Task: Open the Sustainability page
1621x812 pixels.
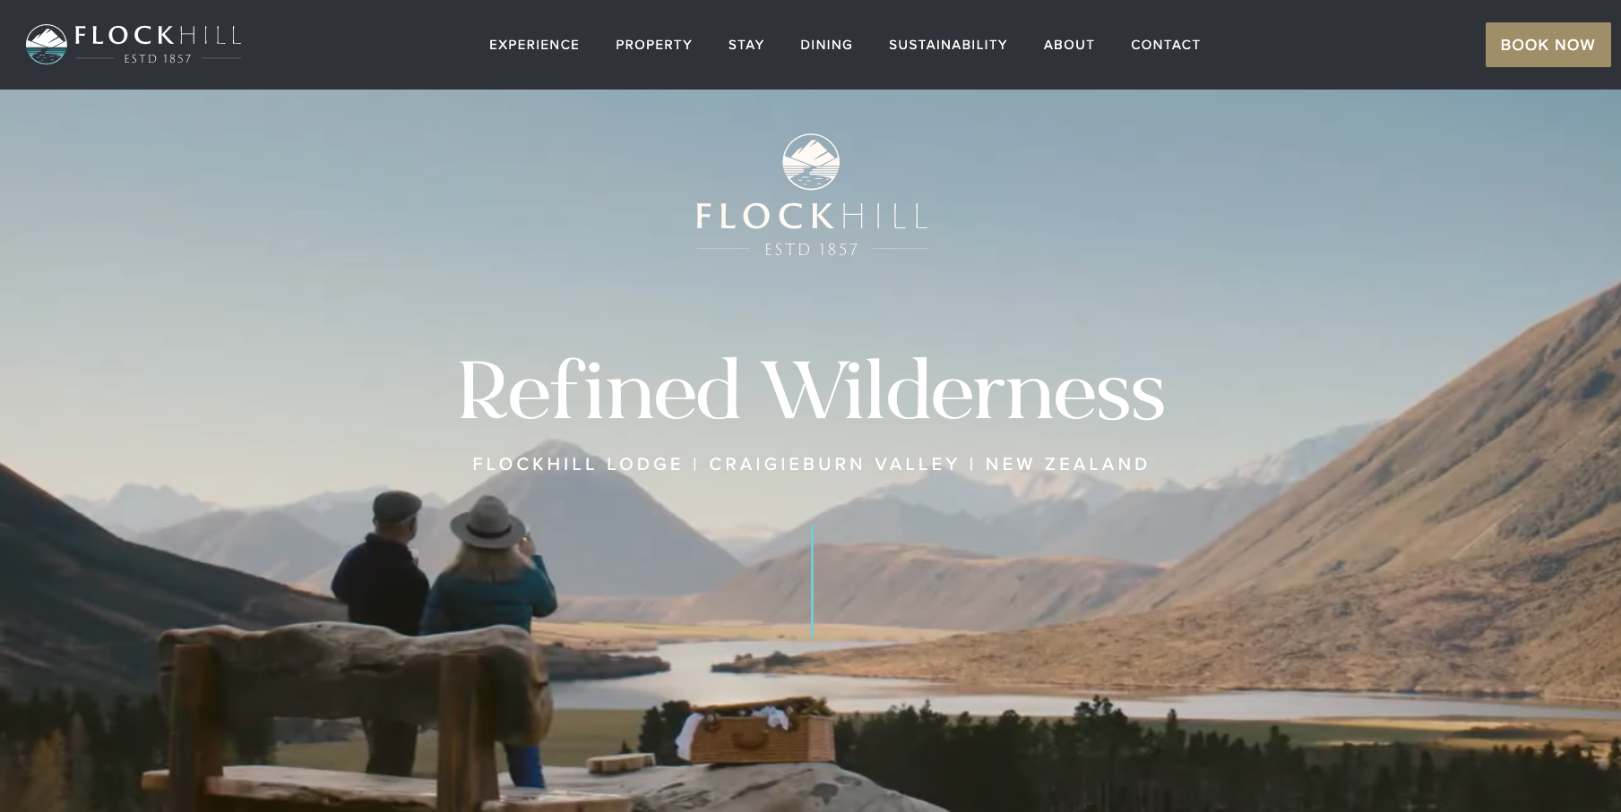Action: coord(948,45)
